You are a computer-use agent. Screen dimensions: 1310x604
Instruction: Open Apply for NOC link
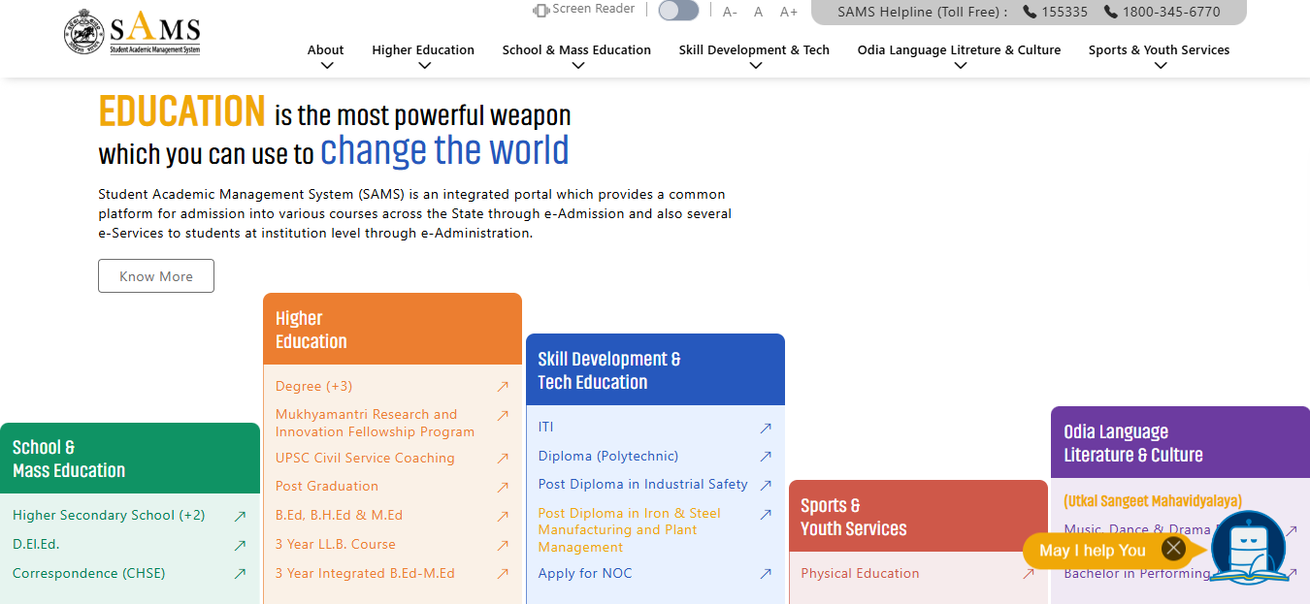[585, 573]
